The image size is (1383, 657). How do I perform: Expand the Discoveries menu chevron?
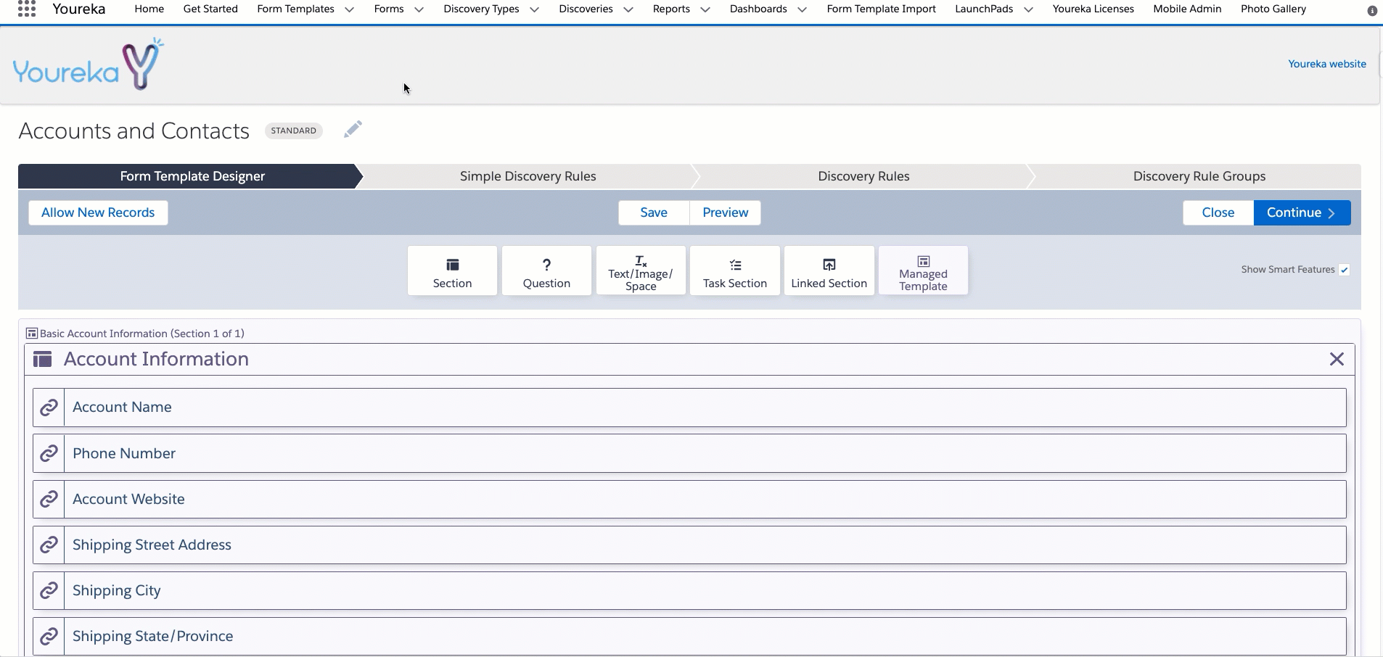pyautogui.click(x=628, y=9)
